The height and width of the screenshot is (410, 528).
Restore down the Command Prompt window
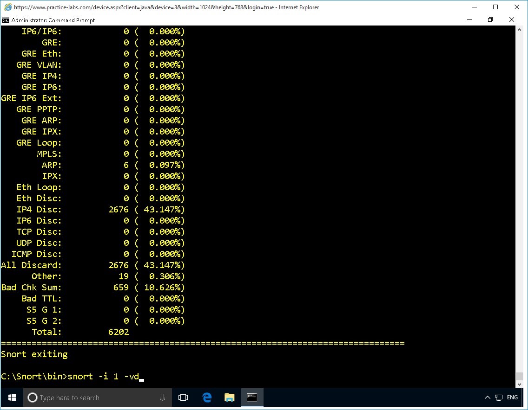click(490, 20)
